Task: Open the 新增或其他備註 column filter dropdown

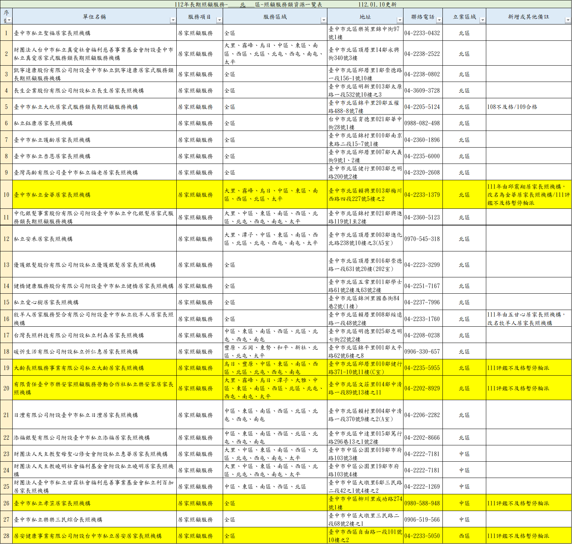Action: tap(568, 20)
